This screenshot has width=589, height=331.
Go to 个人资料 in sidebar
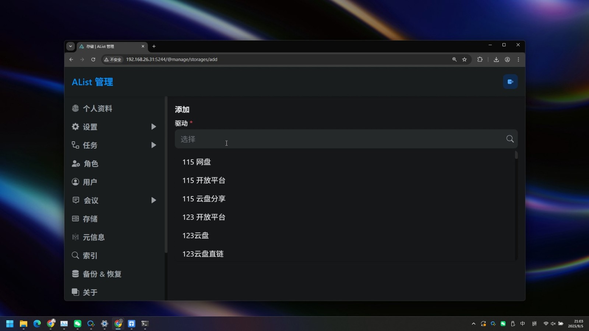[97, 108]
